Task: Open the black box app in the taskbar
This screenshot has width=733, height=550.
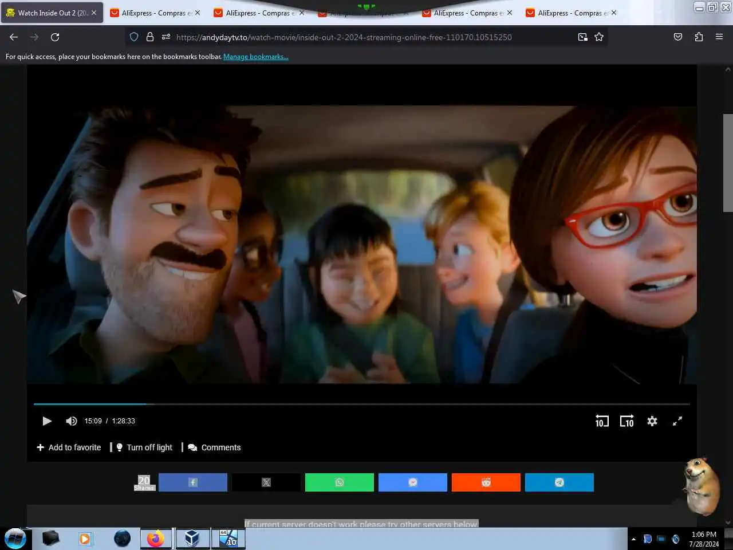Action: [x=51, y=539]
